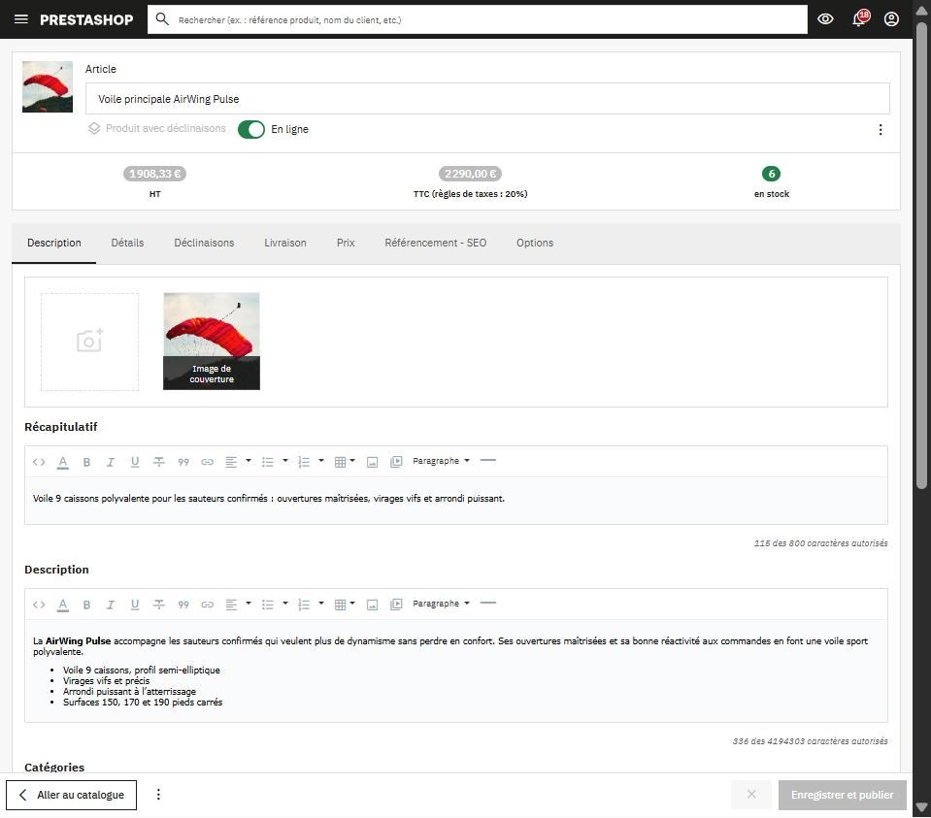Select the Description tab

[54, 243]
